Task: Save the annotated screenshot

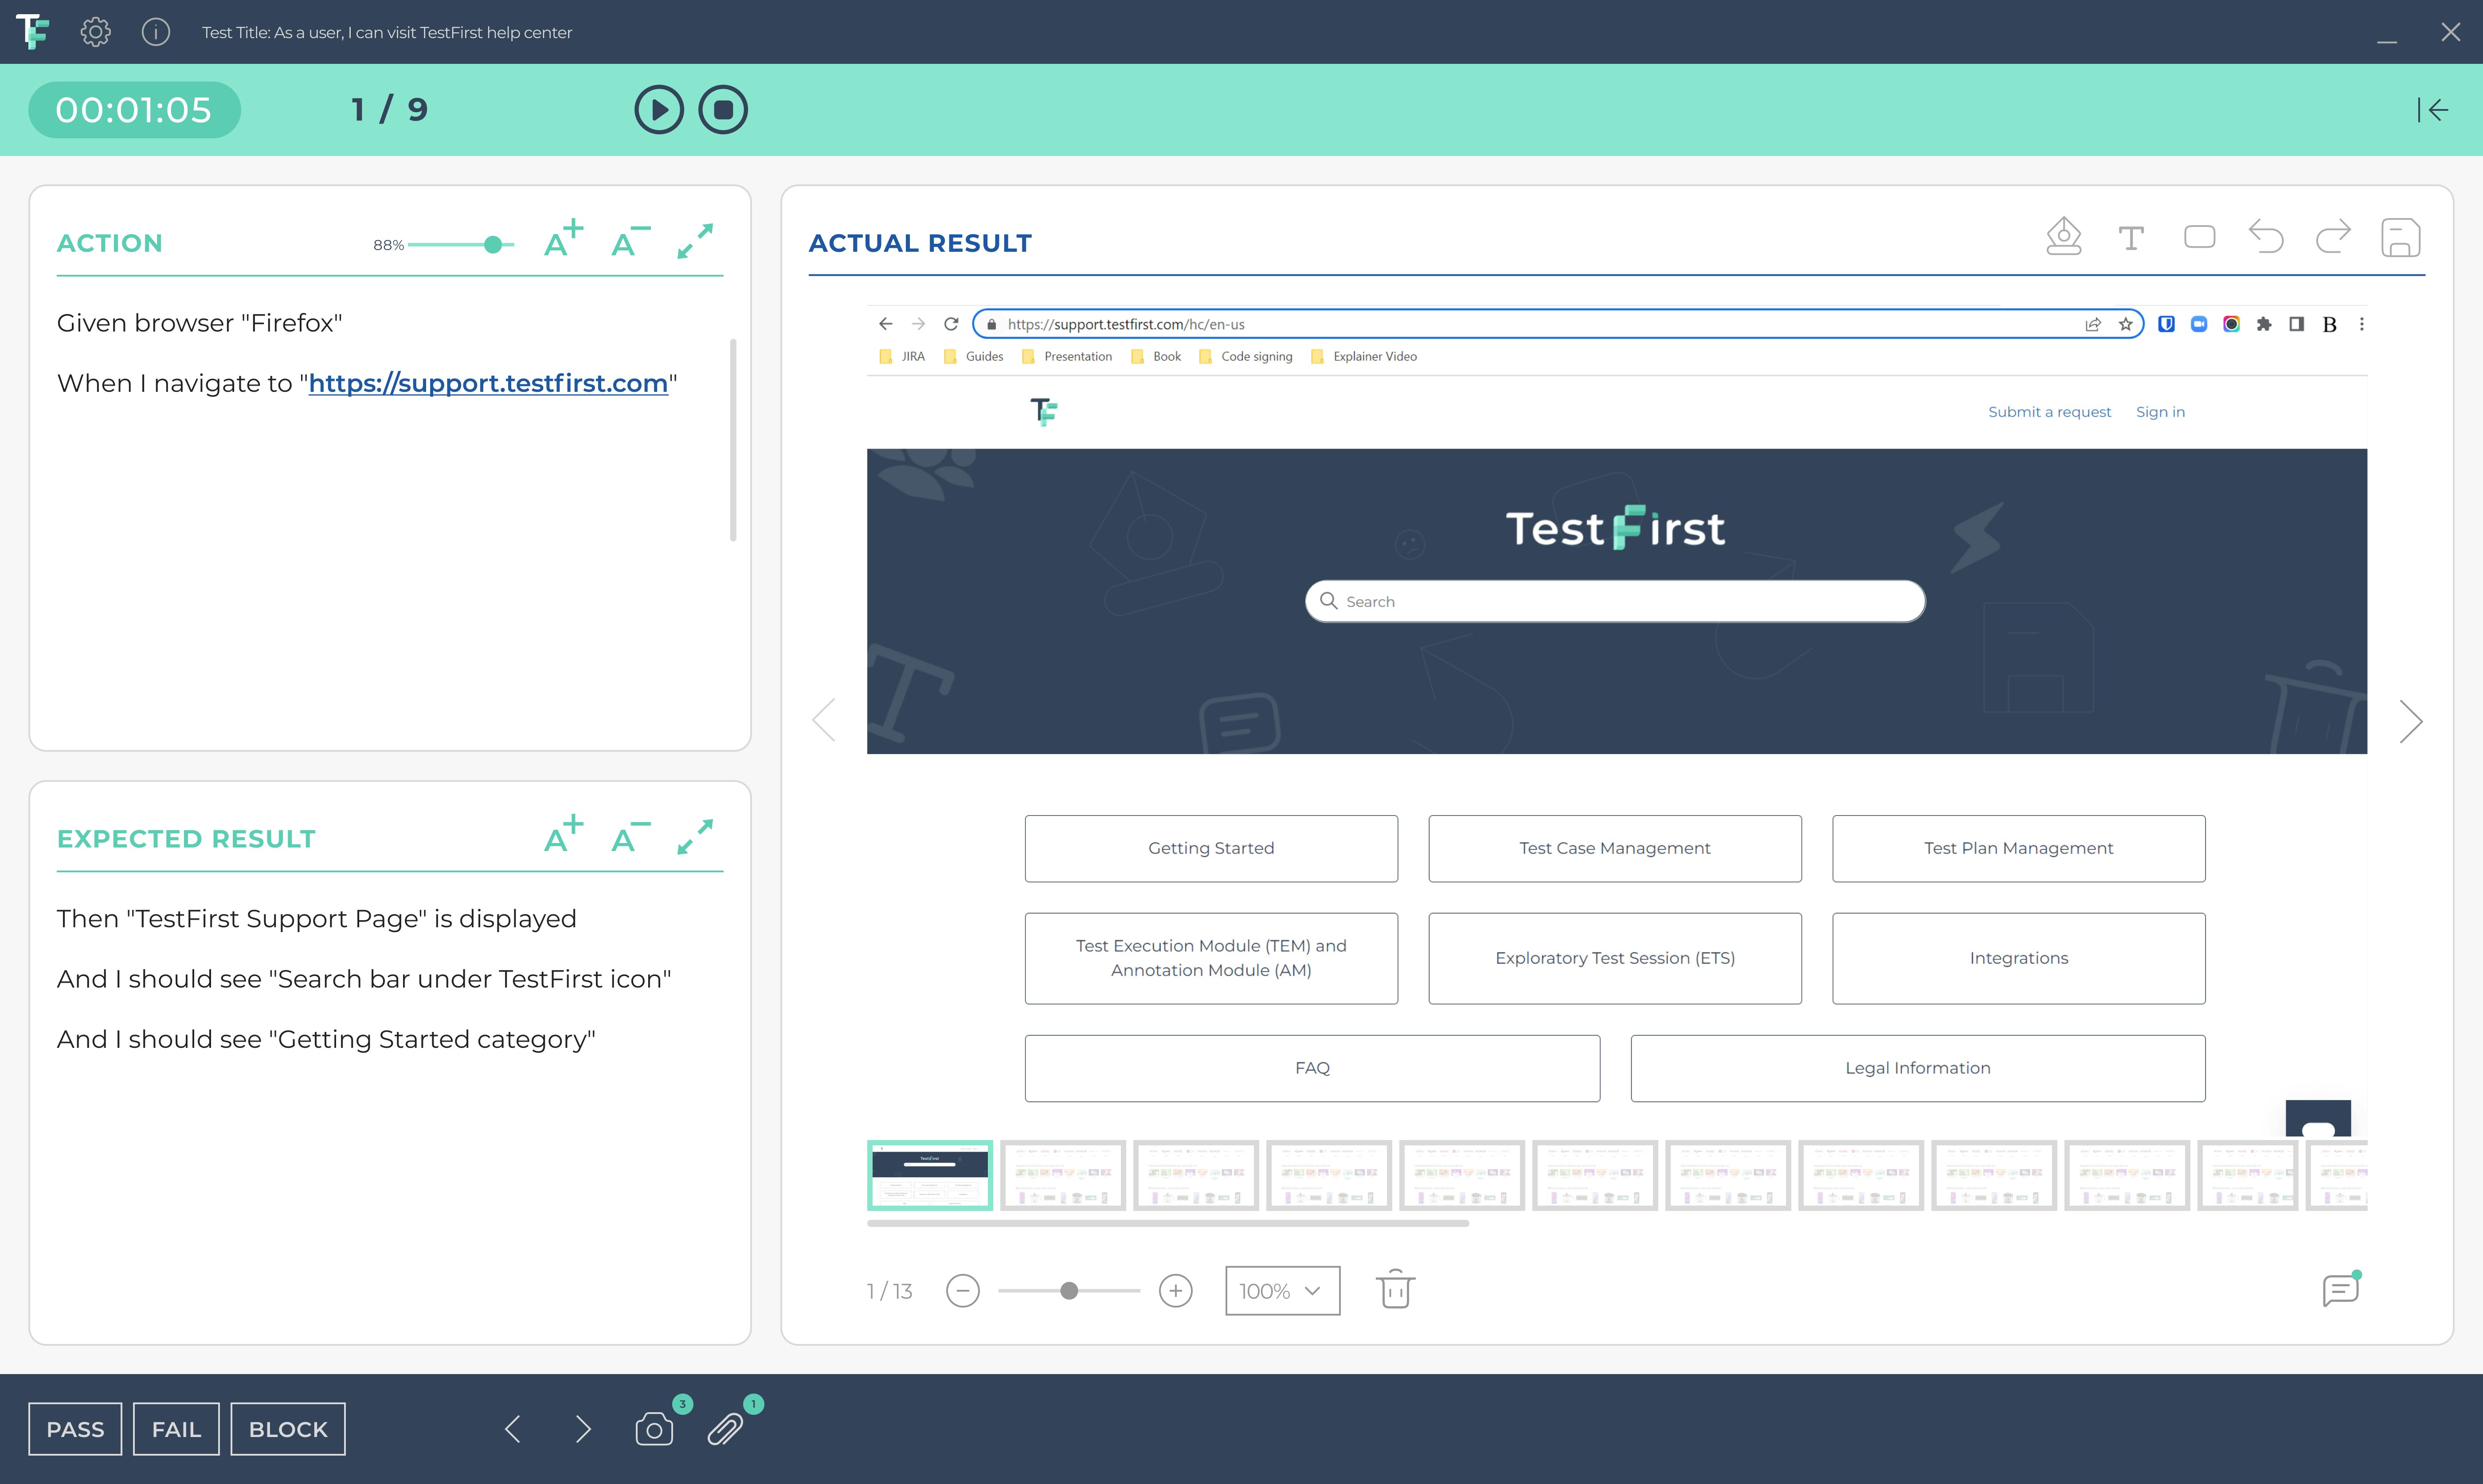Action: click(x=2402, y=237)
